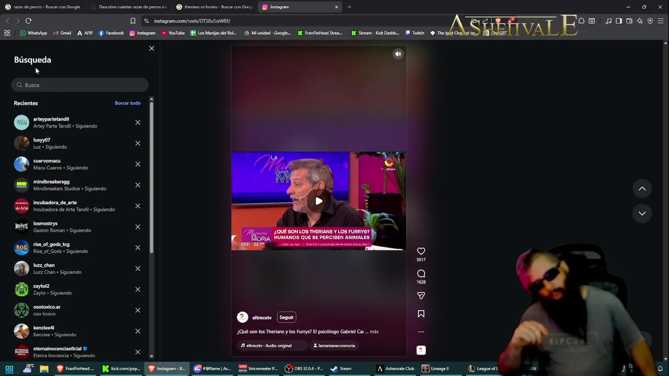Close the Instagram browser tab
The image size is (669, 376).
coord(337,7)
